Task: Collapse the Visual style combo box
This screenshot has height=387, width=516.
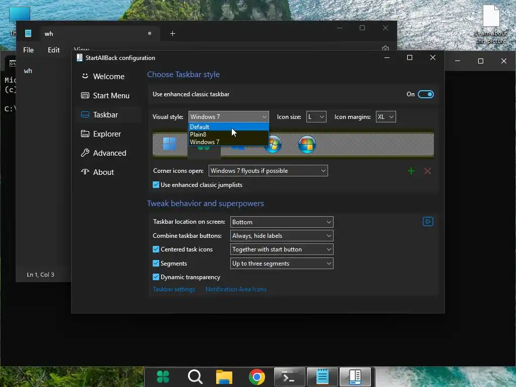Action: coord(228,117)
